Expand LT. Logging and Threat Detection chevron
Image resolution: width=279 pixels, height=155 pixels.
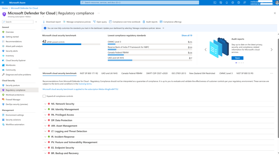[x=45, y=131]
